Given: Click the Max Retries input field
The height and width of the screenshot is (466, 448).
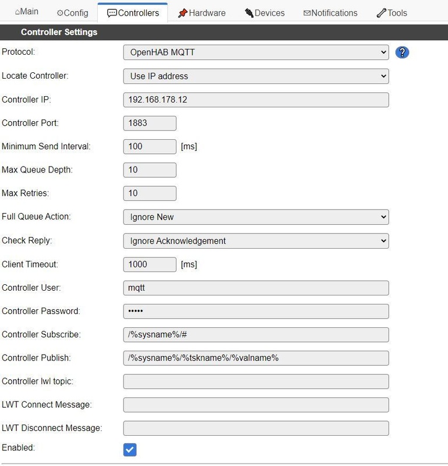Looking at the screenshot, I should click(x=150, y=193).
